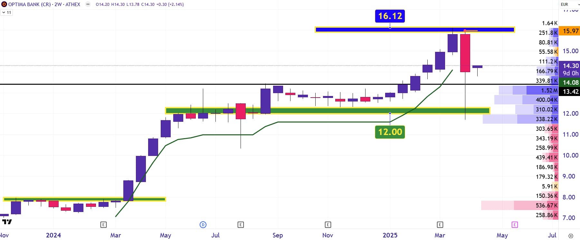580x240 pixels.
Task: Click the ATHEX exchange text in legend
Action: (73, 5)
